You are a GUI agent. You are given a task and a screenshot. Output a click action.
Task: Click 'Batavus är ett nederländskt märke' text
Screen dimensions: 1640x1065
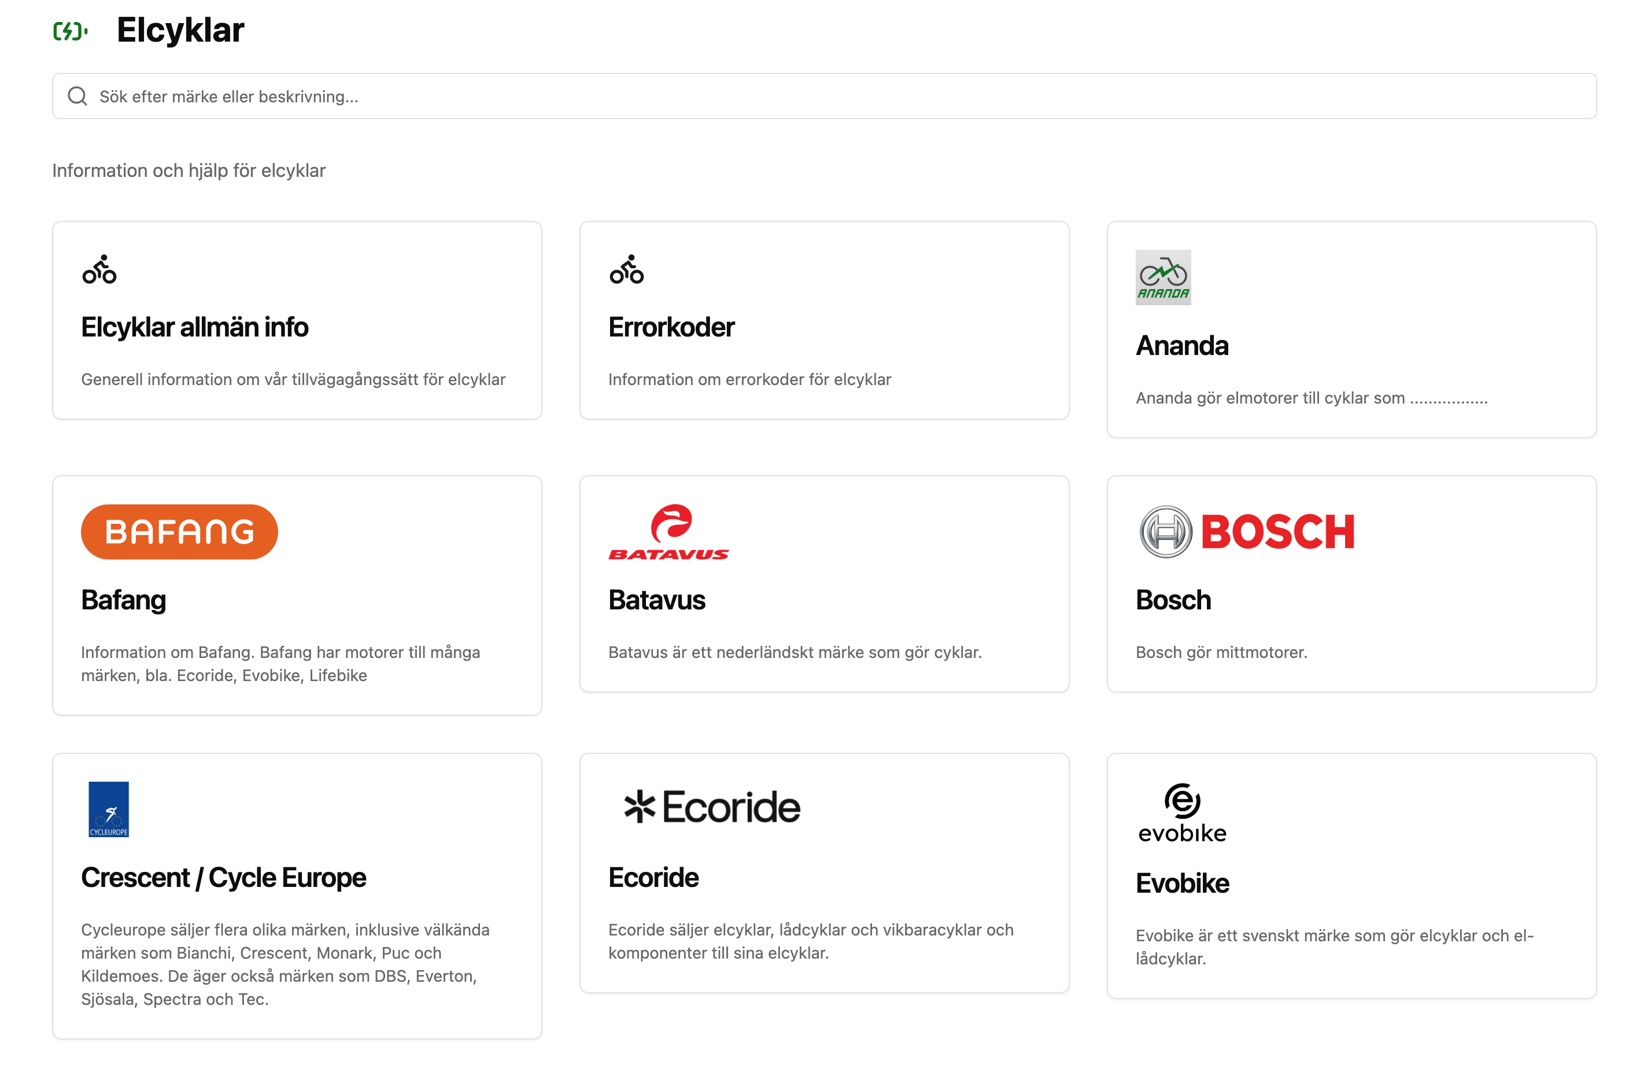[x=795, y=652]
